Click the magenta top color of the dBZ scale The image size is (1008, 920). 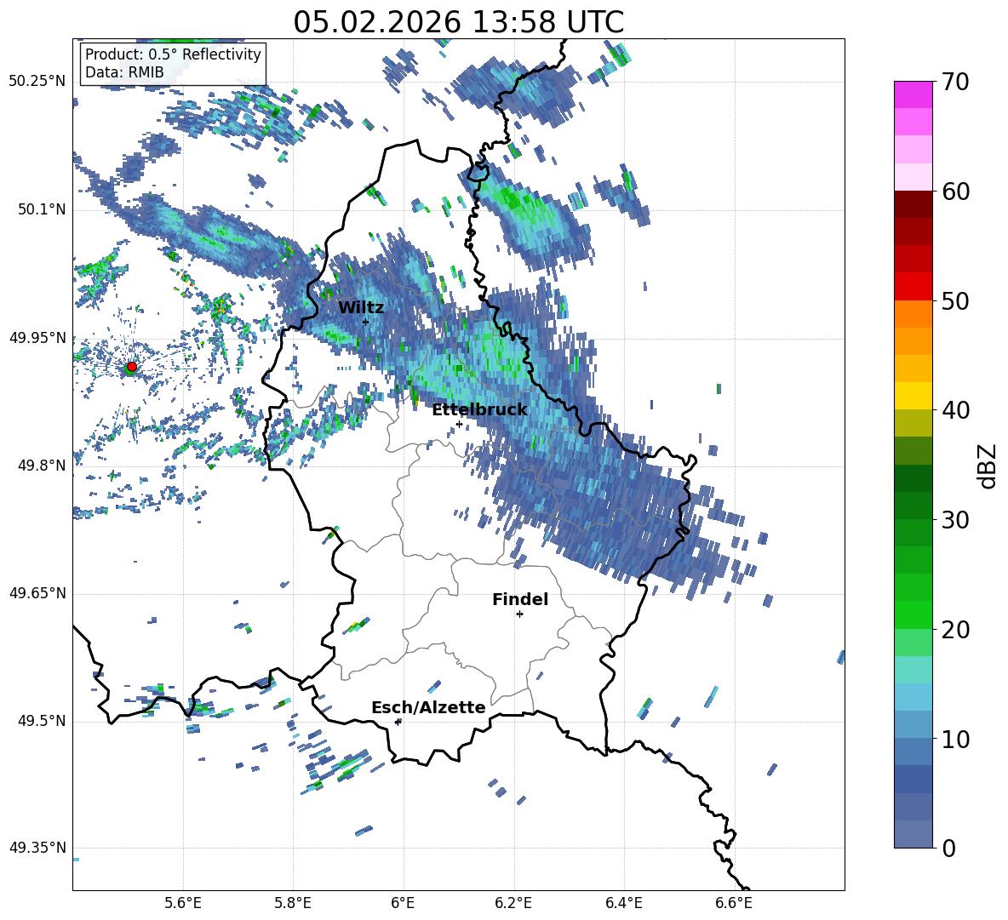pos(913,95)
